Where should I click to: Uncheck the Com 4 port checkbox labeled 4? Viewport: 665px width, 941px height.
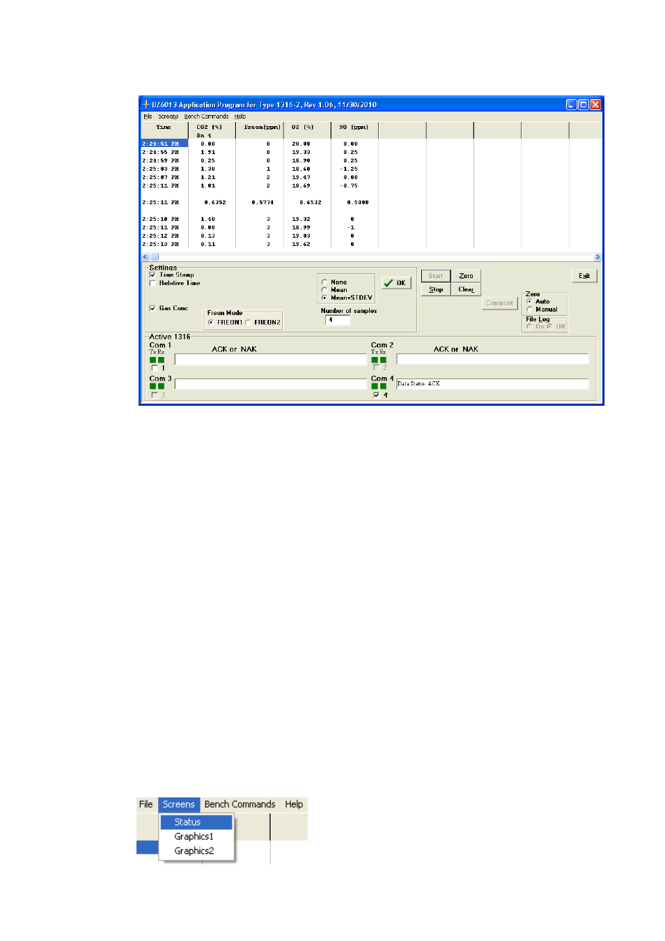pos(376,395)
